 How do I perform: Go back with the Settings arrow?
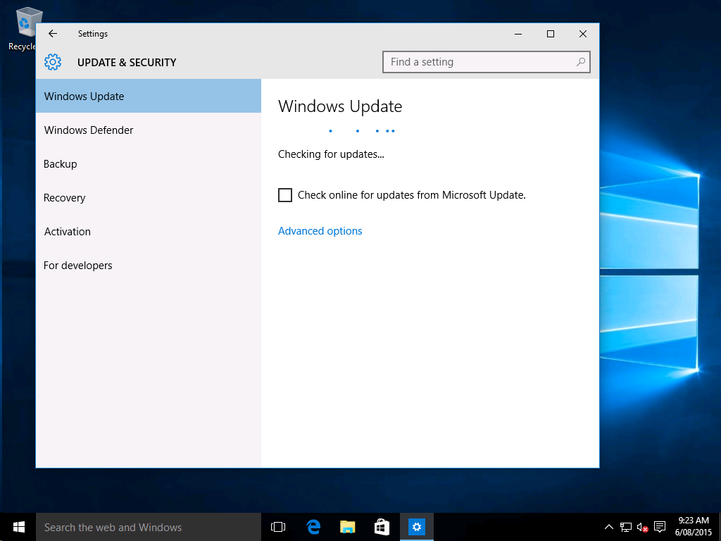point(53,34)
